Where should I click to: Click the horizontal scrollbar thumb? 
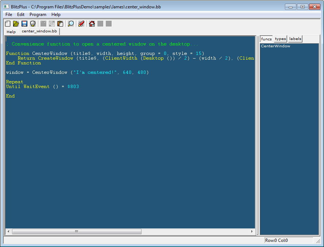(77, 231)
